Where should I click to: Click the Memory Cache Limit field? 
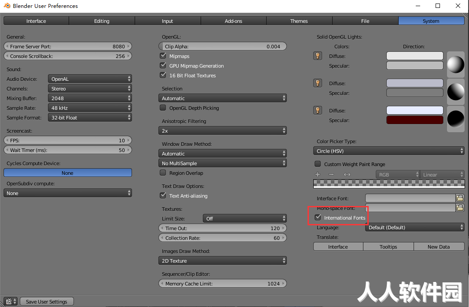click(x=223, y=283)
